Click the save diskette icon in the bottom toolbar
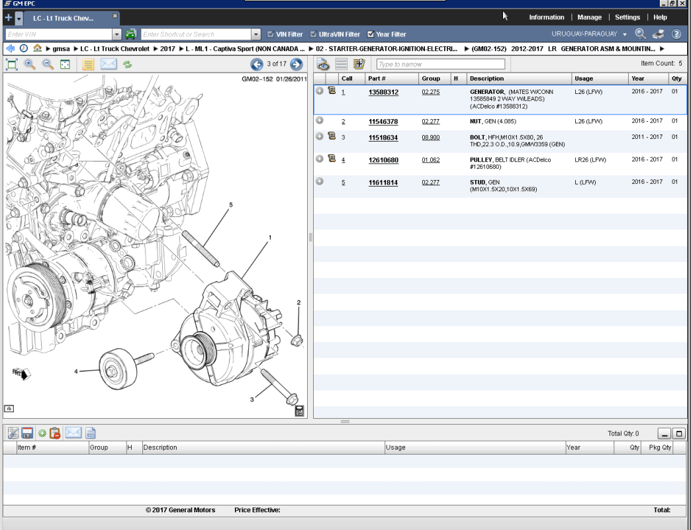 click(26, 433)
